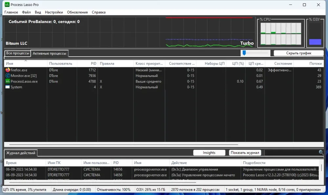The width and height of the screenshot is (328, 195).
Task: Select the Monitor.exe process icon
Action: tap(8, 76)
